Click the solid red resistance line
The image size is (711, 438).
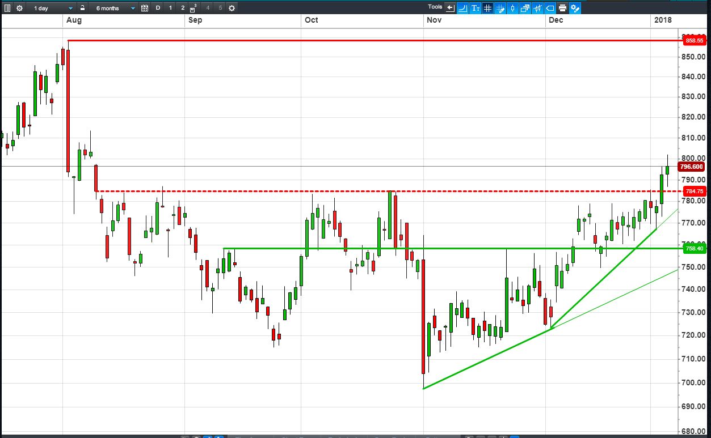[375, 41]
